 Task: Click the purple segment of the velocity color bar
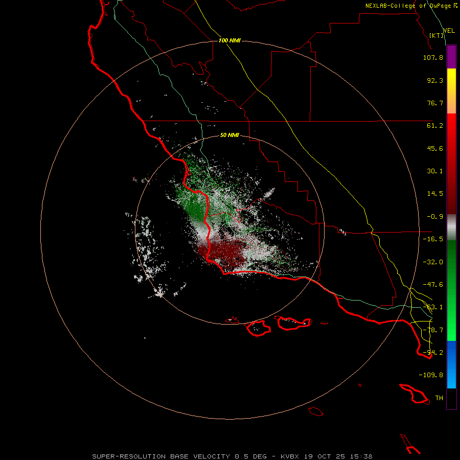(x=451, y=57)
